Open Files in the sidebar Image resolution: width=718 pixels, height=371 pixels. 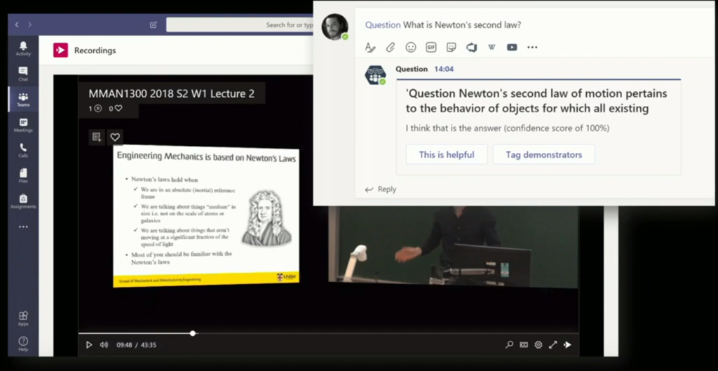coord(23,176)
